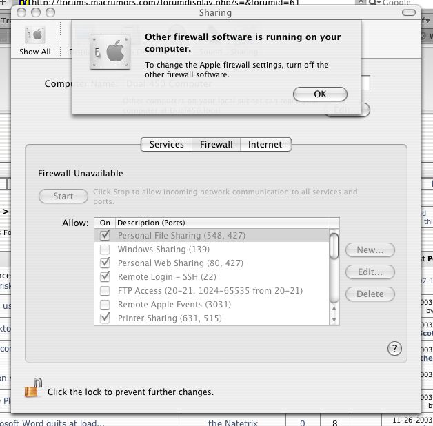Screen dimensions: 433x426
Task: Open the help question mark button
Action: (394, 349)
